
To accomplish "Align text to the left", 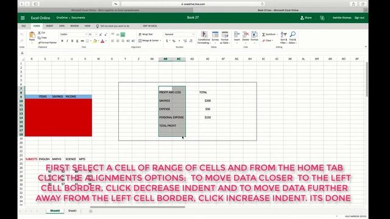I will pos(113,41).
